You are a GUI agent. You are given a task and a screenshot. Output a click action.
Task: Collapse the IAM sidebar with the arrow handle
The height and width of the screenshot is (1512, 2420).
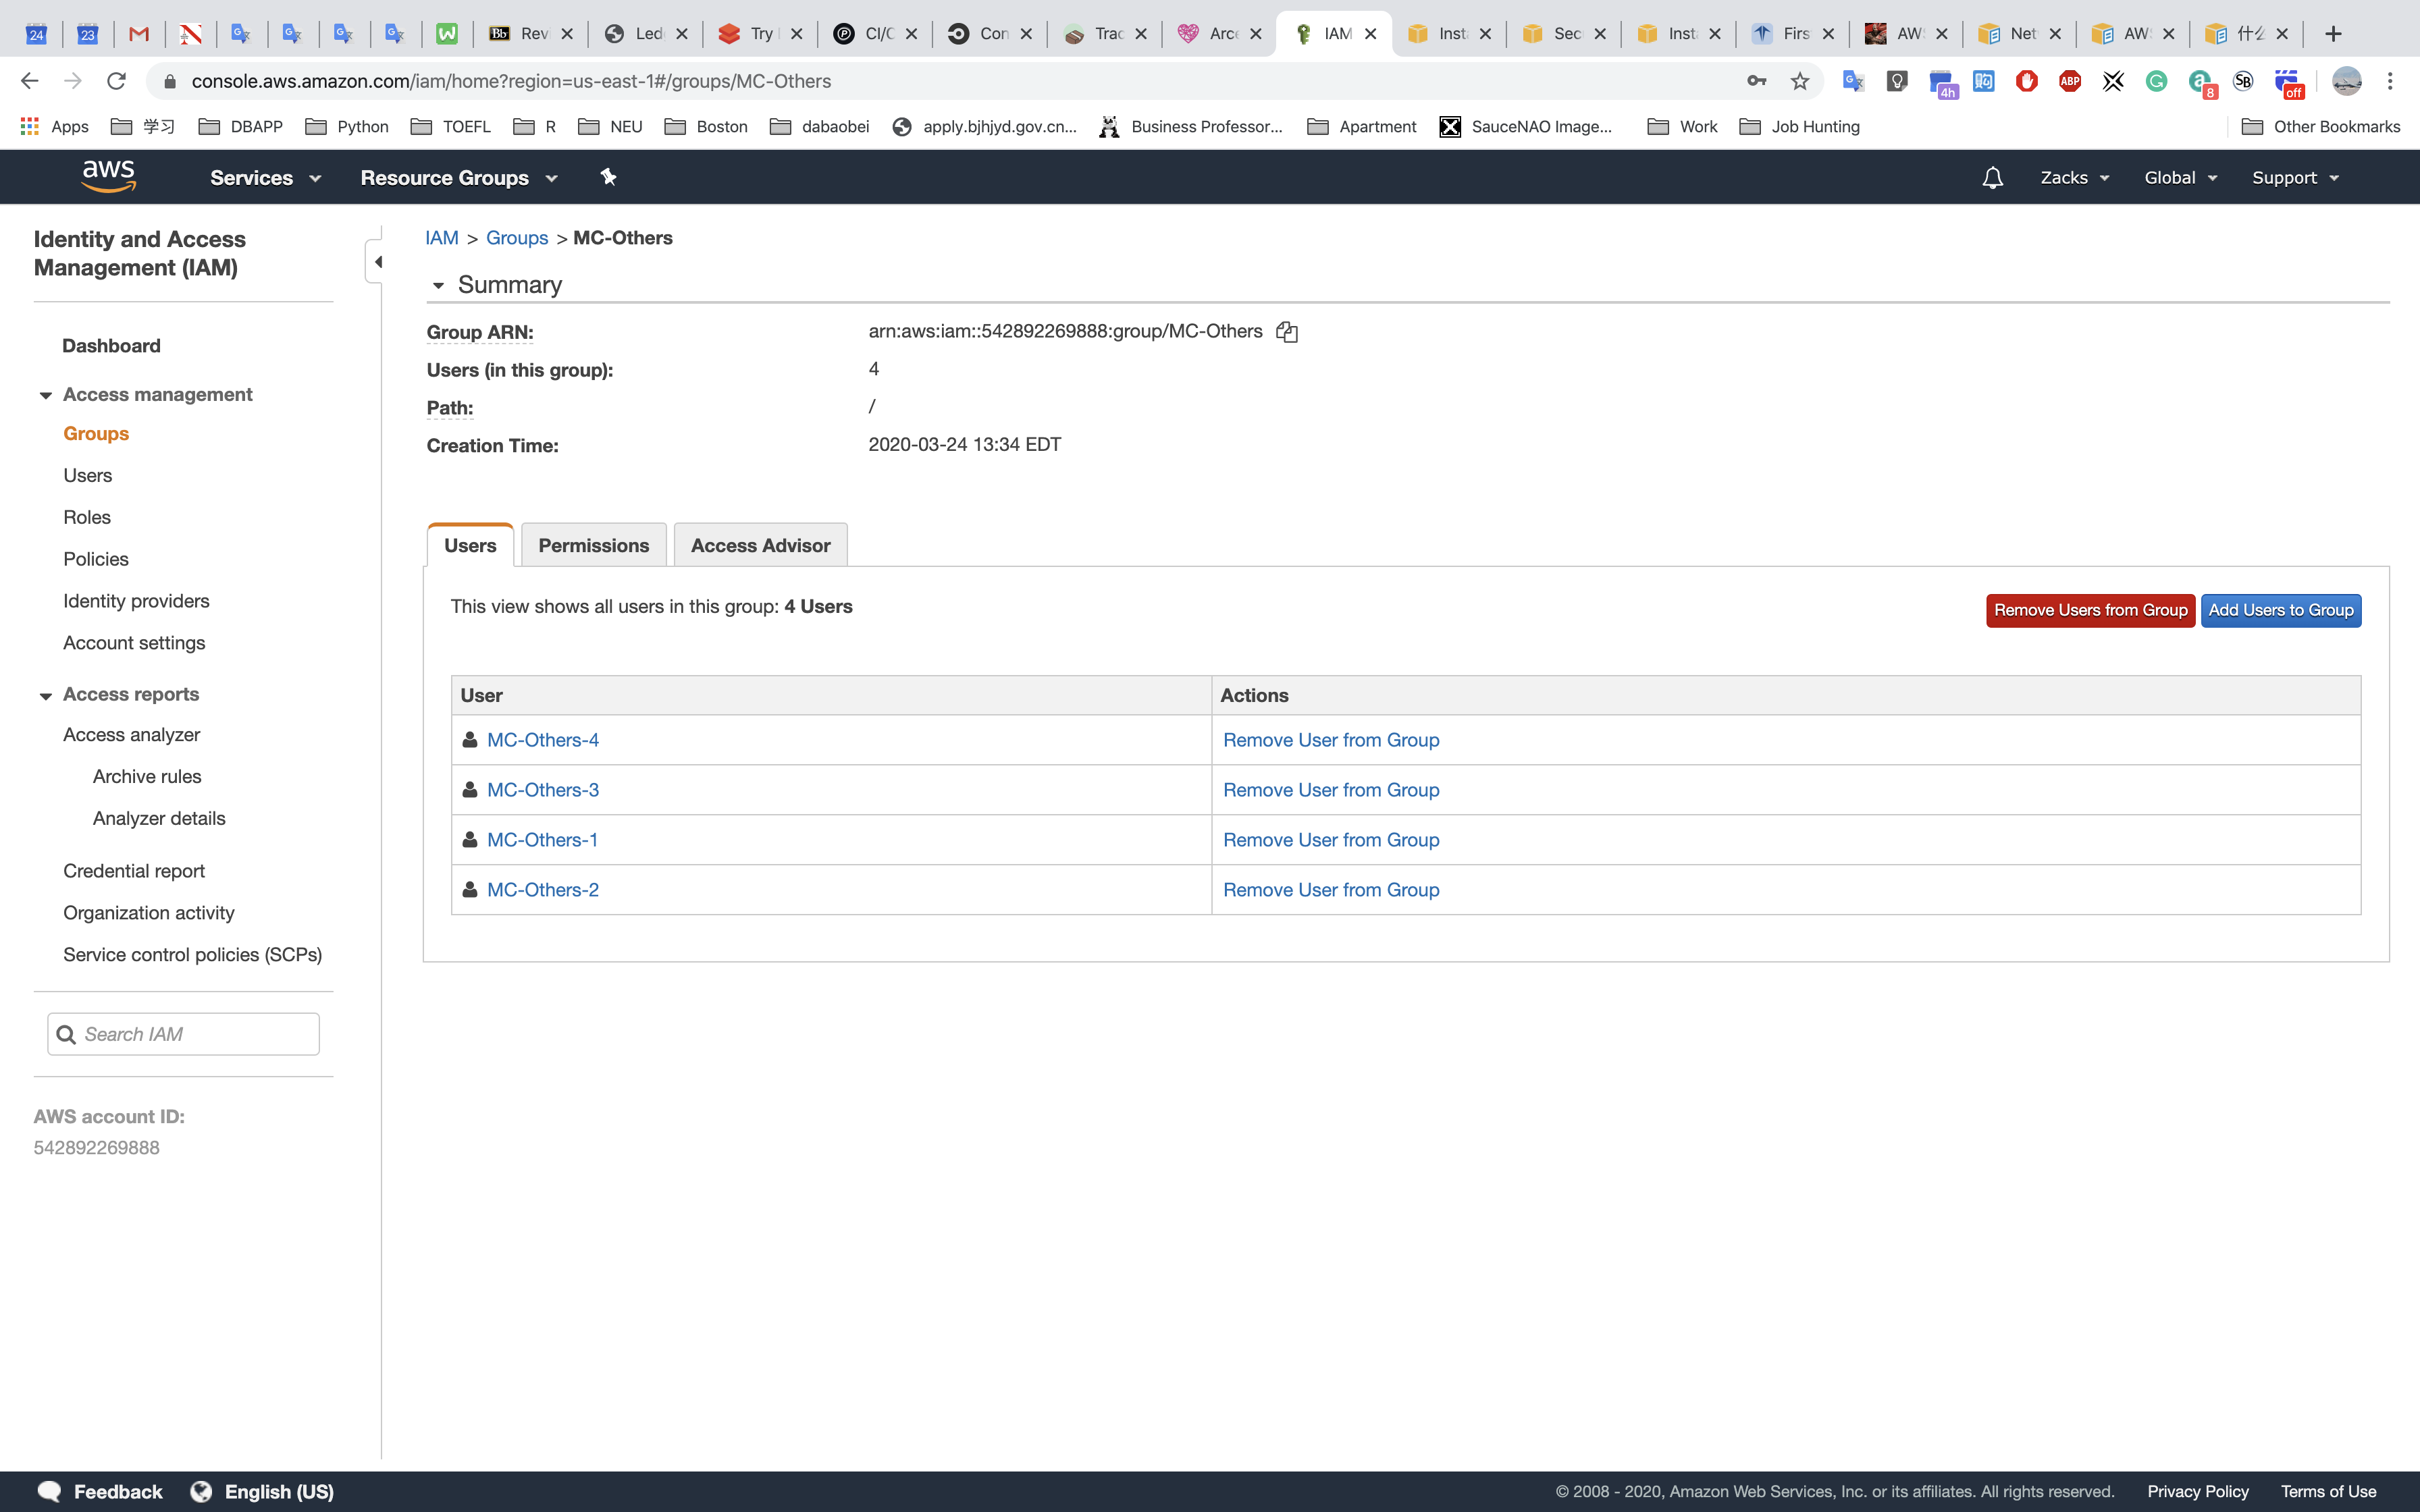(377, 262)
